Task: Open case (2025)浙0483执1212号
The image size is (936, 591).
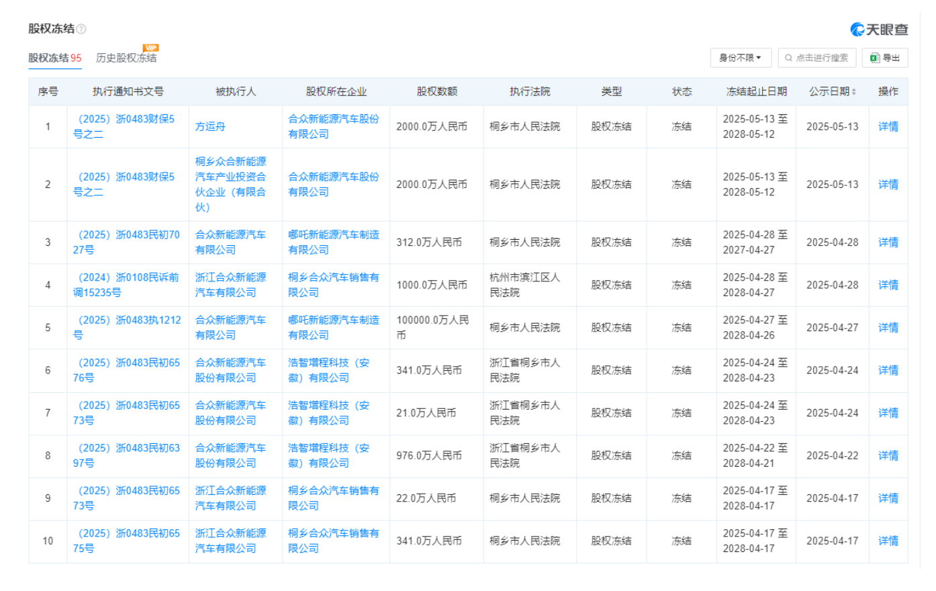Action: 127,328
